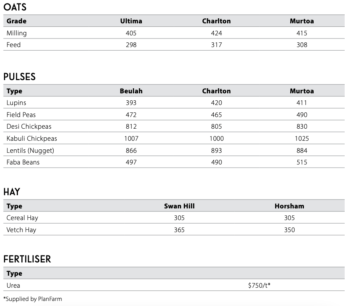Click the Feed price for Murtoa

[302, 45]
